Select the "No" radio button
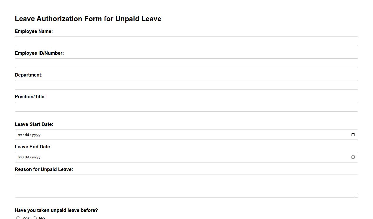The image size is (373, 219). 35,218
